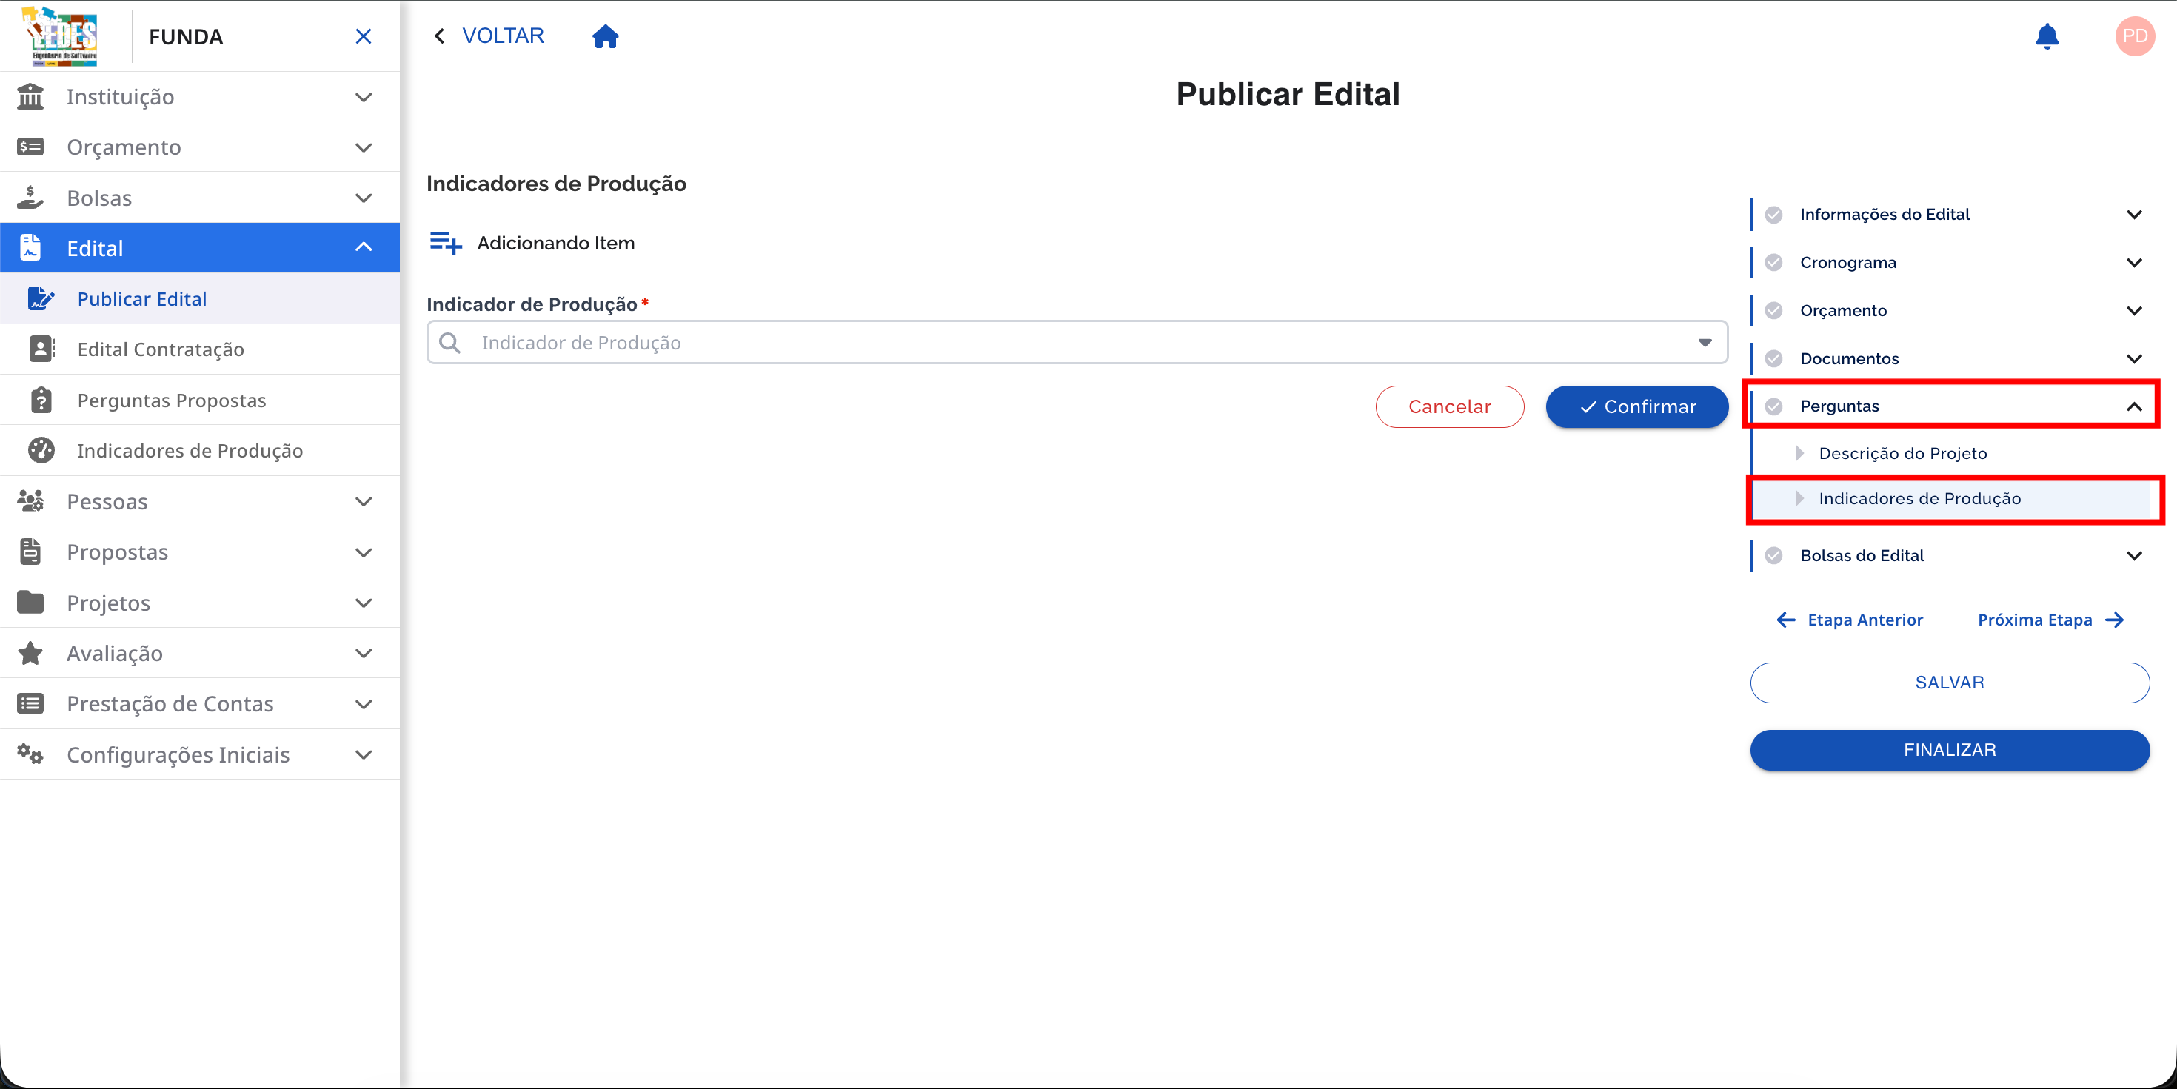The image size is (2177, 1089).
Task: Close the sidebar with the X icon
Action: 364,36
